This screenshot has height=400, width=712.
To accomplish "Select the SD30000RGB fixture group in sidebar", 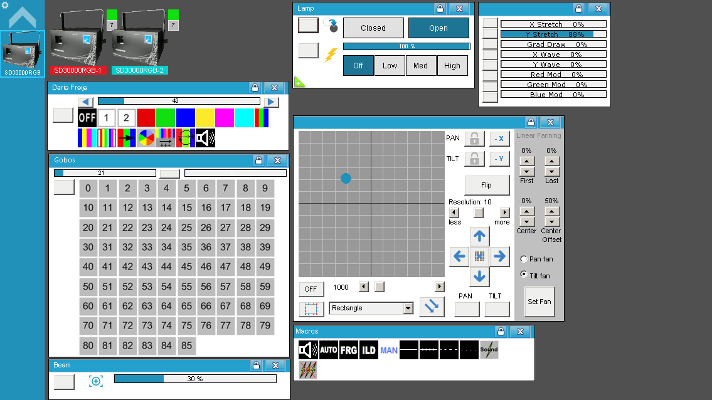I will [x=22, y=54].
